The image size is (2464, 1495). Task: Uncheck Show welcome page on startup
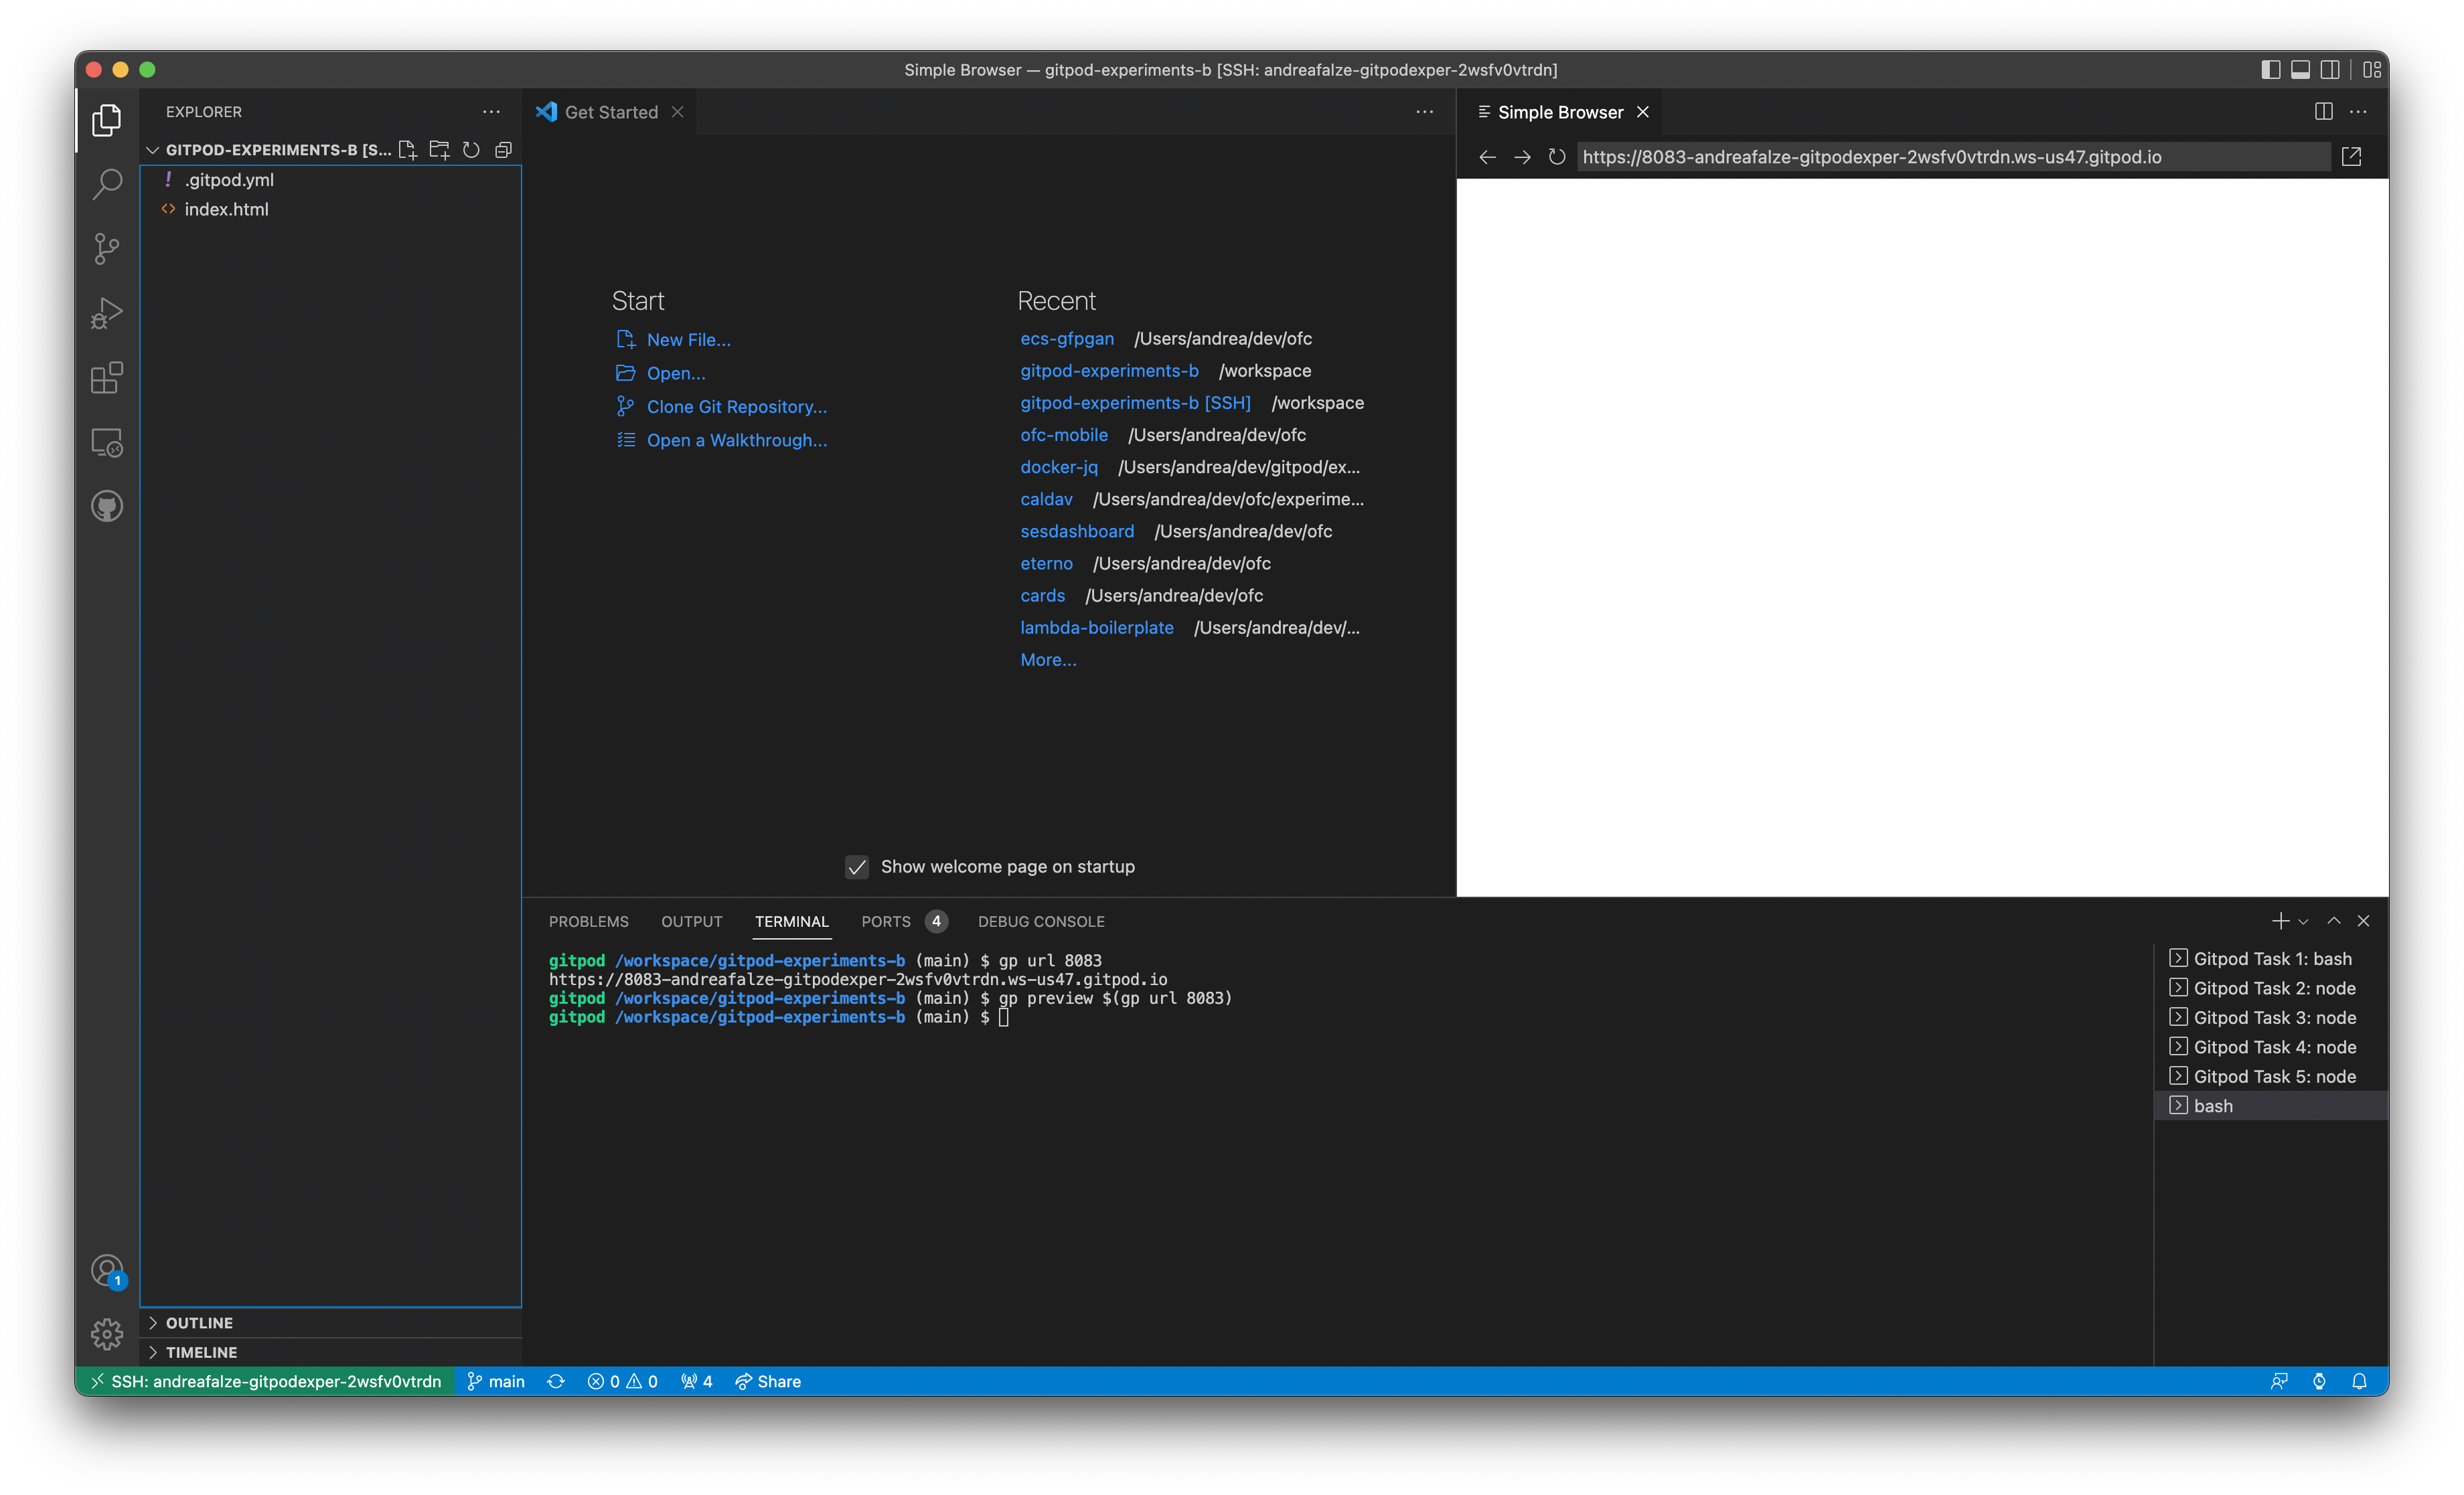click(x=857, y=867)
